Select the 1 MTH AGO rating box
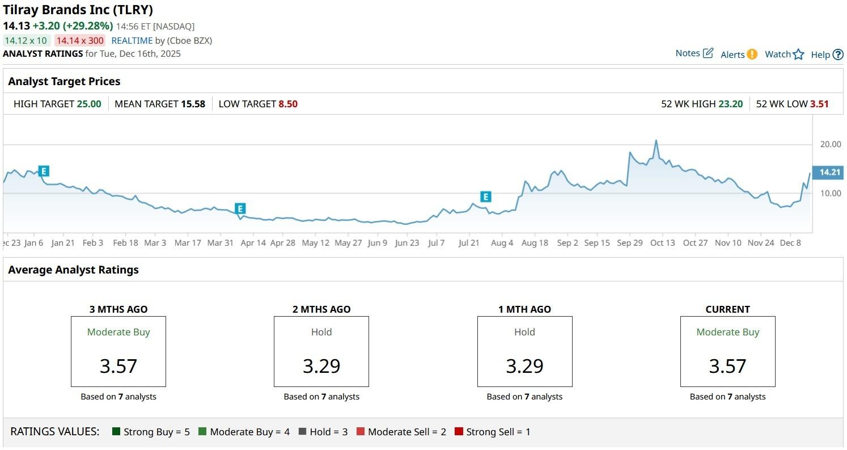Screen dimensions: 847x450 point(525,352)
